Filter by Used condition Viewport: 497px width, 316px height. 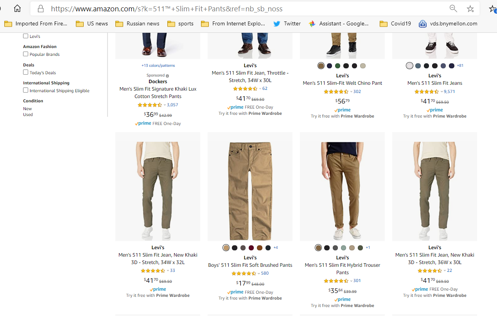click(x=28, y=114)
